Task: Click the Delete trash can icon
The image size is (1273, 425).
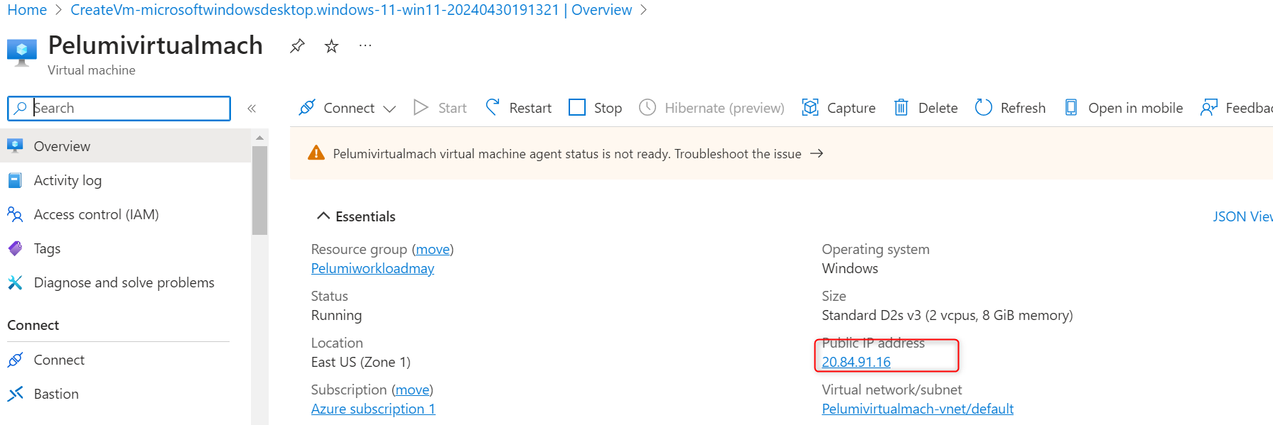Action: coord(901,107)
